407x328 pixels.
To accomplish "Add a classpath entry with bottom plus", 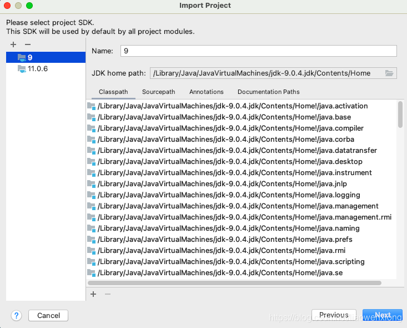I will pos(93,294).
